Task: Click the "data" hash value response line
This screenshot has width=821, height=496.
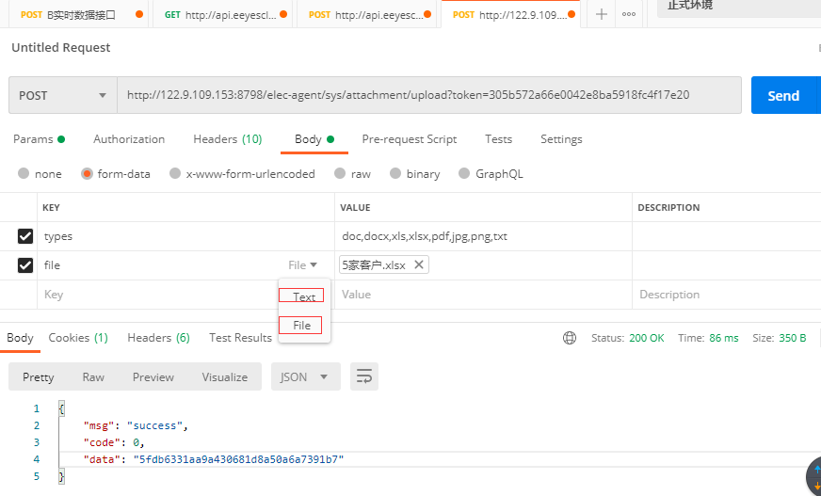Action: click(214, 459)
